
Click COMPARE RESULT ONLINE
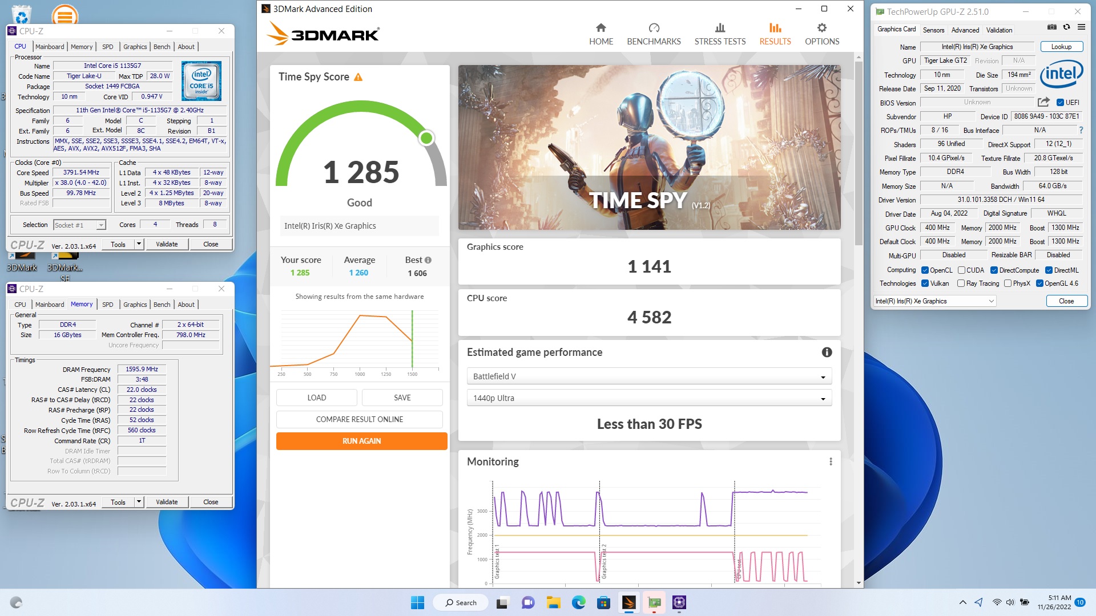[x=360, y=419]
